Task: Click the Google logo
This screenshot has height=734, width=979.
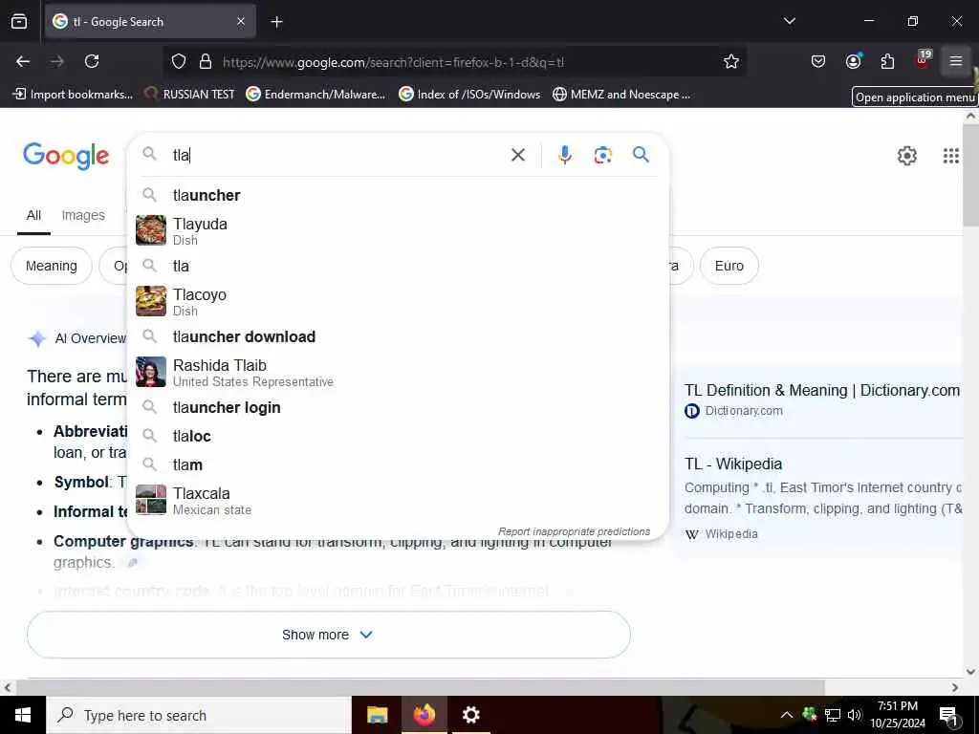Action: [66, 156]
